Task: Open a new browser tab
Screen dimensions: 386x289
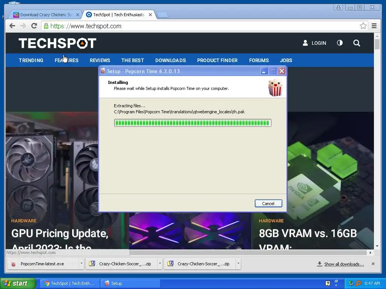Action: pos(162,15)
